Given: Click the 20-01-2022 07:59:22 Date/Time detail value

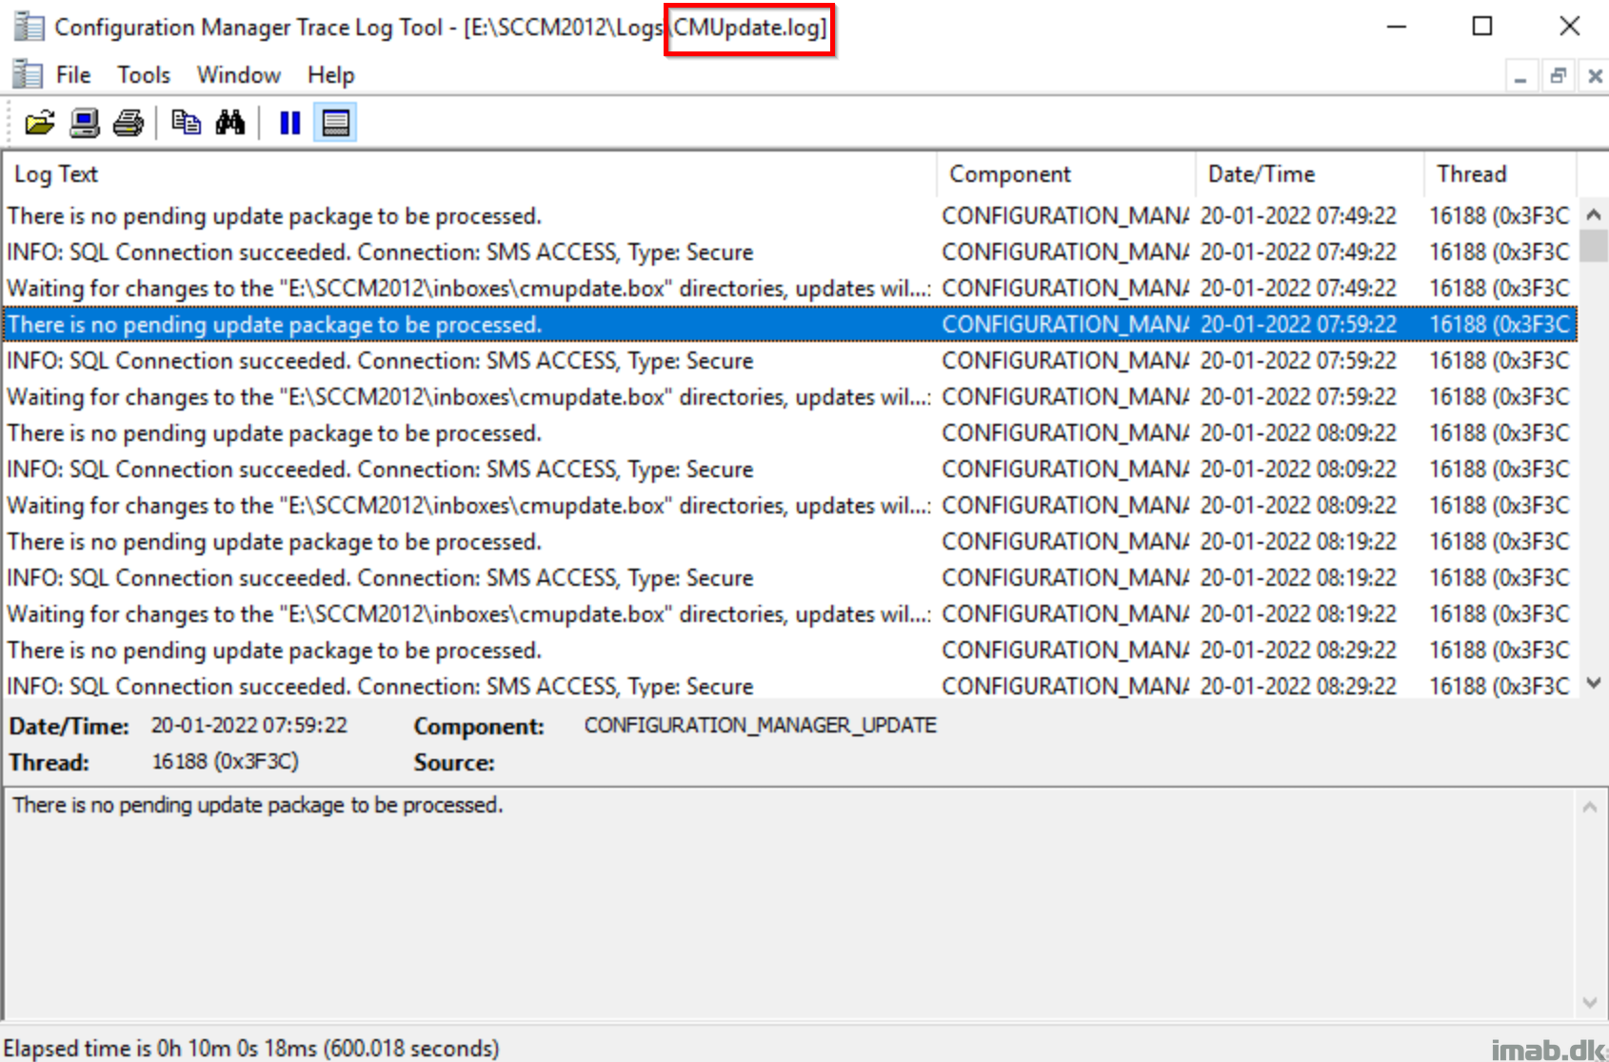Looking at the screenshot, I should [x=249, y=726].
